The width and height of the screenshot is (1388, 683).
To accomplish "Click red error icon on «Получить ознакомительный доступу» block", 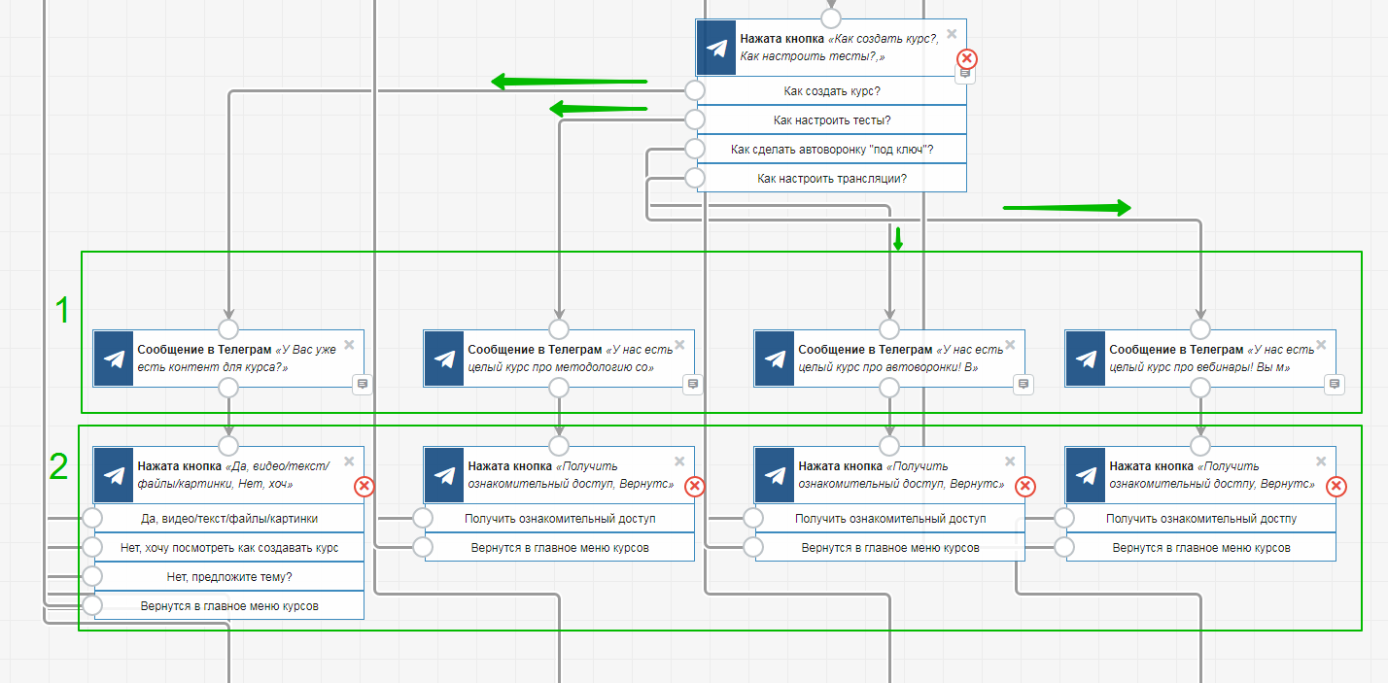I will click(1336, 486).
